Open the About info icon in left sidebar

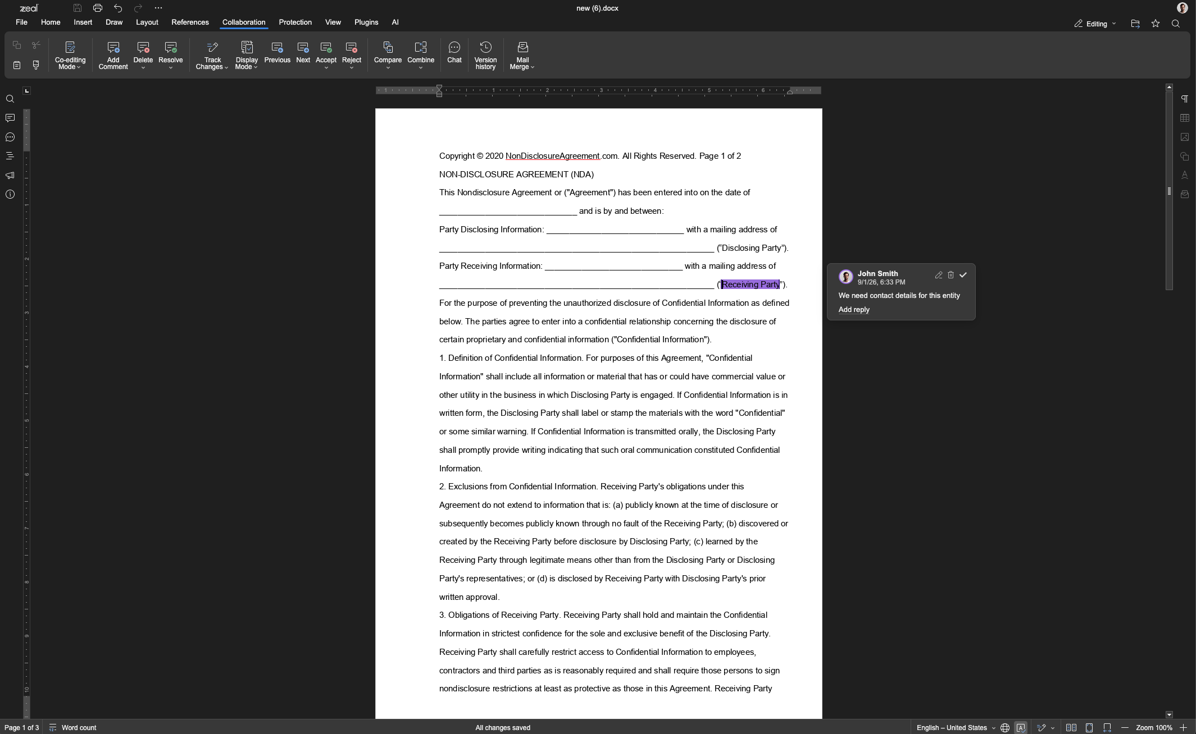point(10,194)
